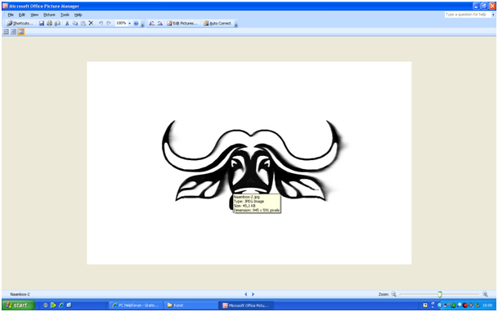Open the 100% zoom dropdown arrow
498x312 pixels.
(x=129, y=23)
